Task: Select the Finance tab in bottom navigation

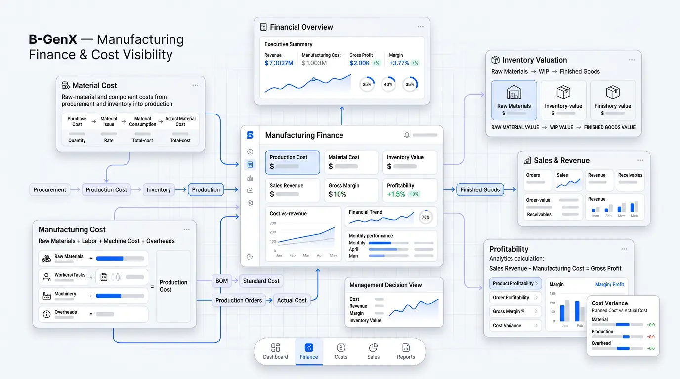Action: (309, 351)
